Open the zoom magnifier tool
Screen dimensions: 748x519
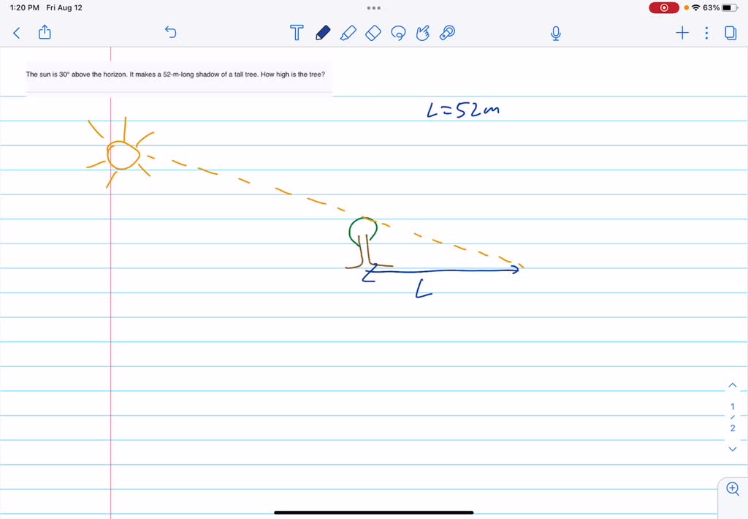click(x=732, y=488)
